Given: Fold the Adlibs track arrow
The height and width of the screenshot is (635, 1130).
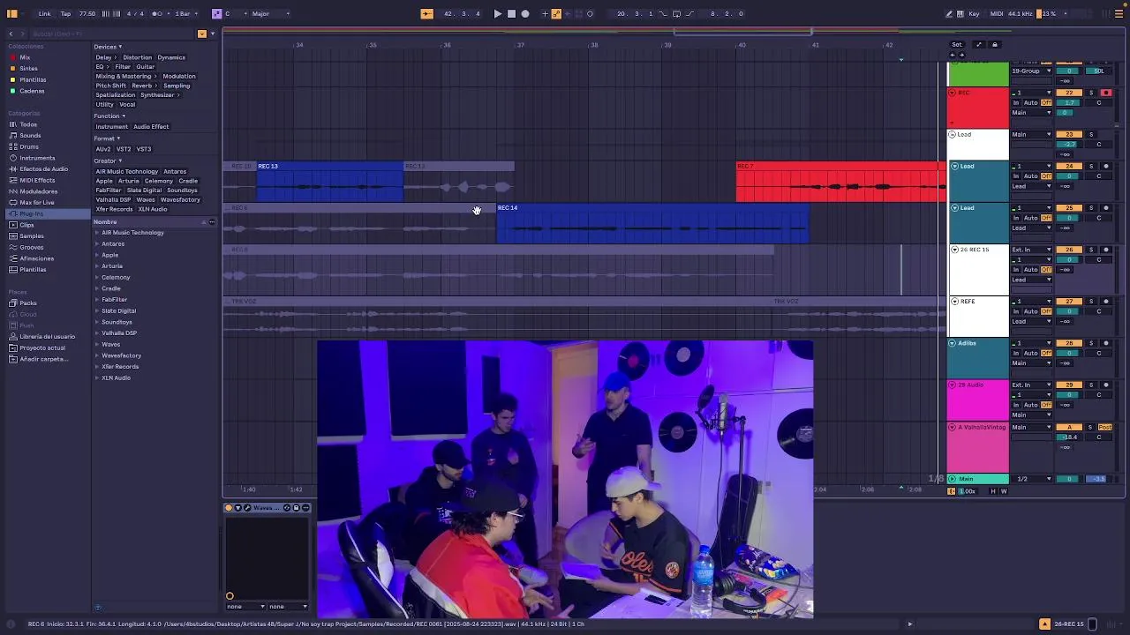Looking at the screenshot, I should [x=953, y=343].
